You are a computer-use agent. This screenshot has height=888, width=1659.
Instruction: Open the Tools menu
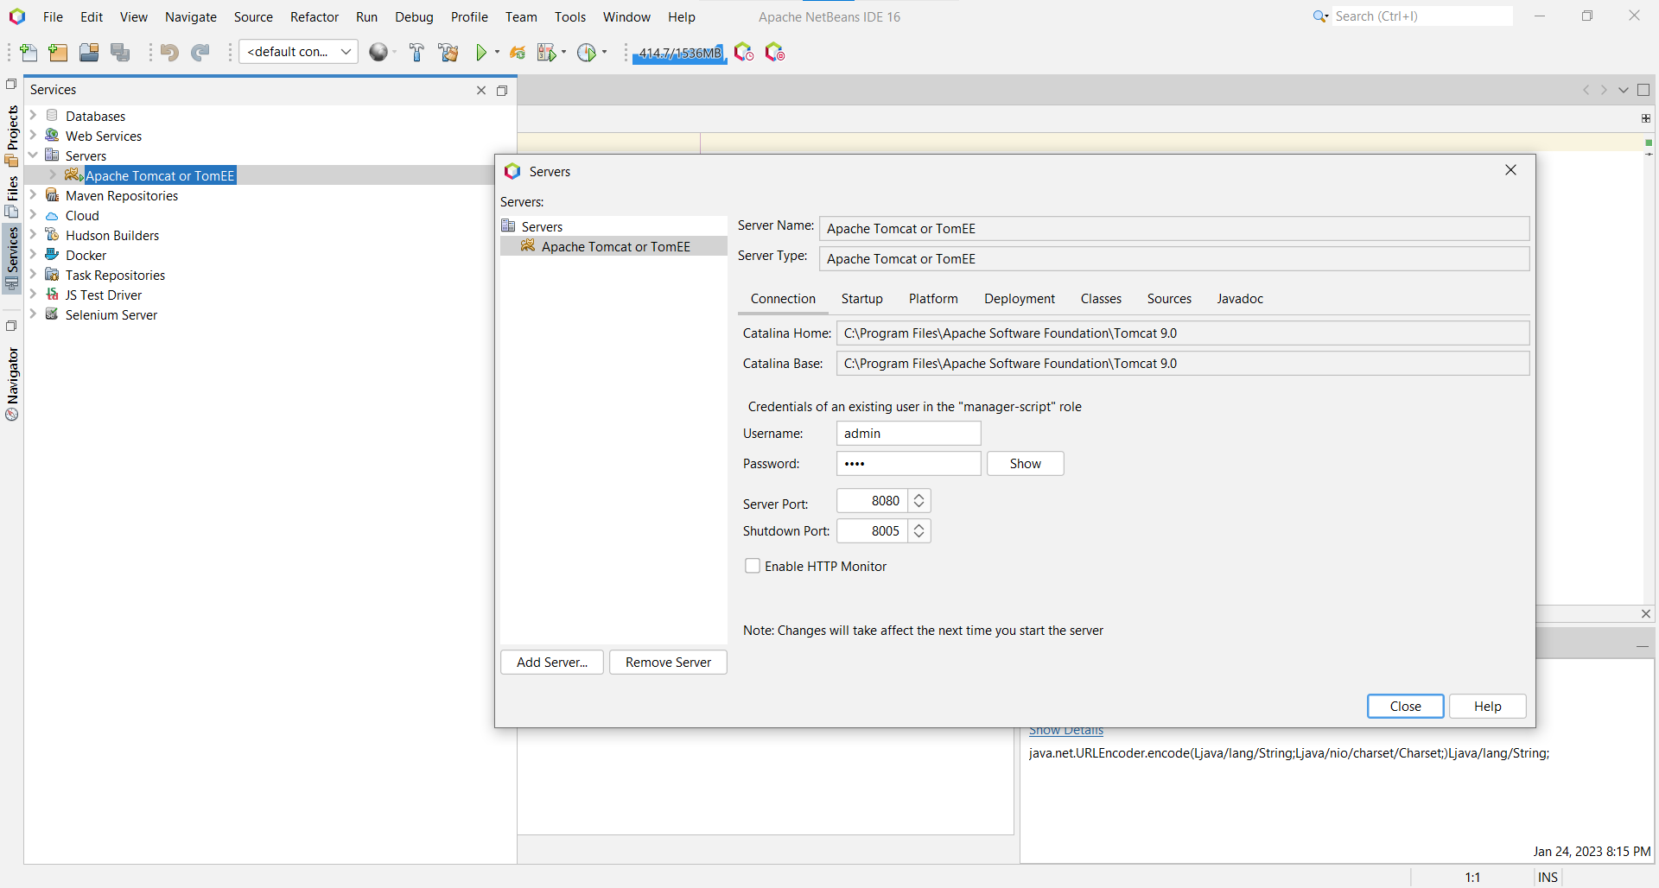click(570, 17)
